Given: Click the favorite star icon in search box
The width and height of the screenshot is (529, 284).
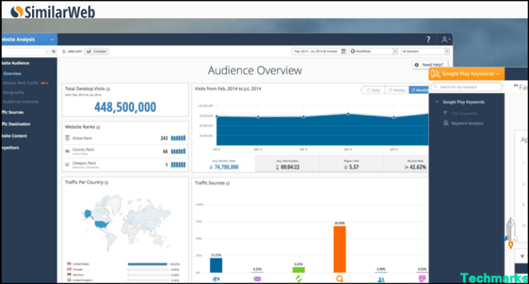Looking at the screenshot, I should click(x=47, y=51).
